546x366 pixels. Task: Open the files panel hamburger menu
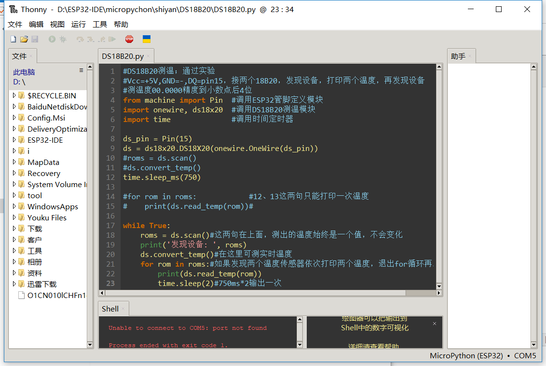pos(81,70)
